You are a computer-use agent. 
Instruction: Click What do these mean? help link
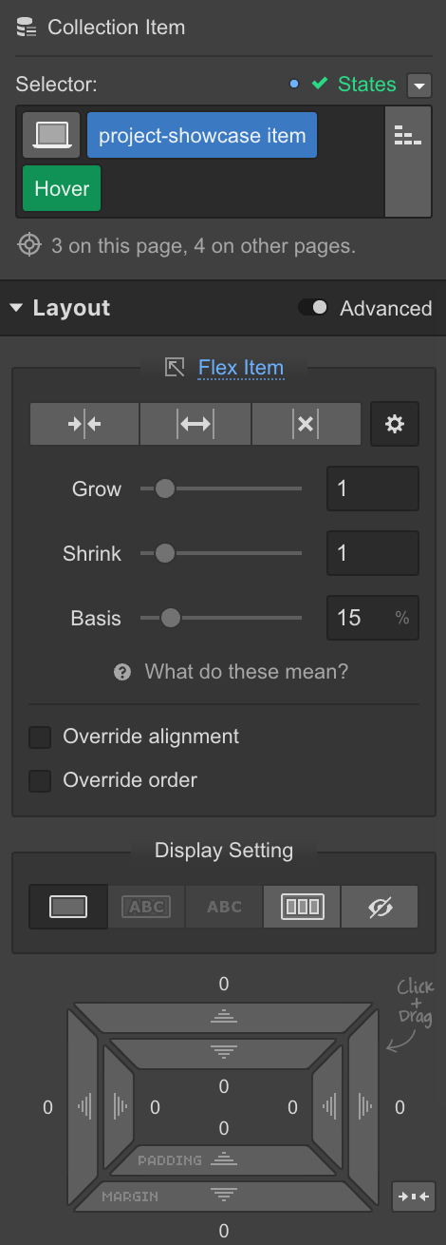click(x=246, y=672)
